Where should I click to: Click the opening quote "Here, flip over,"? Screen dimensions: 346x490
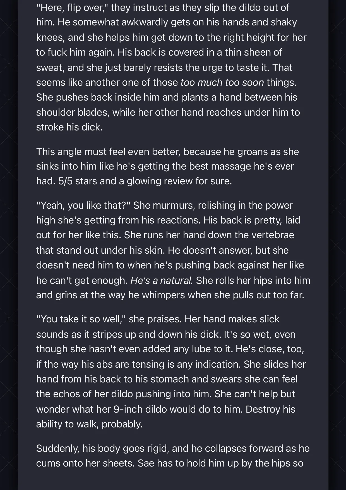tap(72, 8)
